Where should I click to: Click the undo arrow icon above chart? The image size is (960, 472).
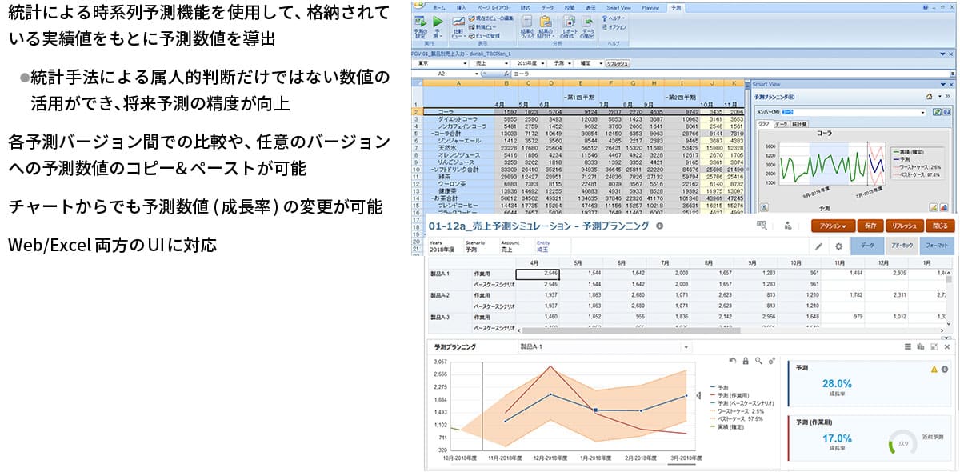732,362
